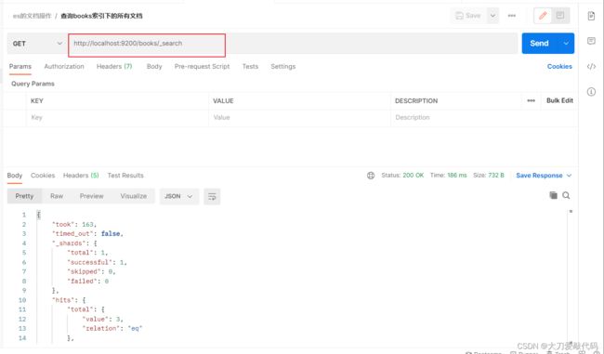Click the "successful": 1 line

97,262
